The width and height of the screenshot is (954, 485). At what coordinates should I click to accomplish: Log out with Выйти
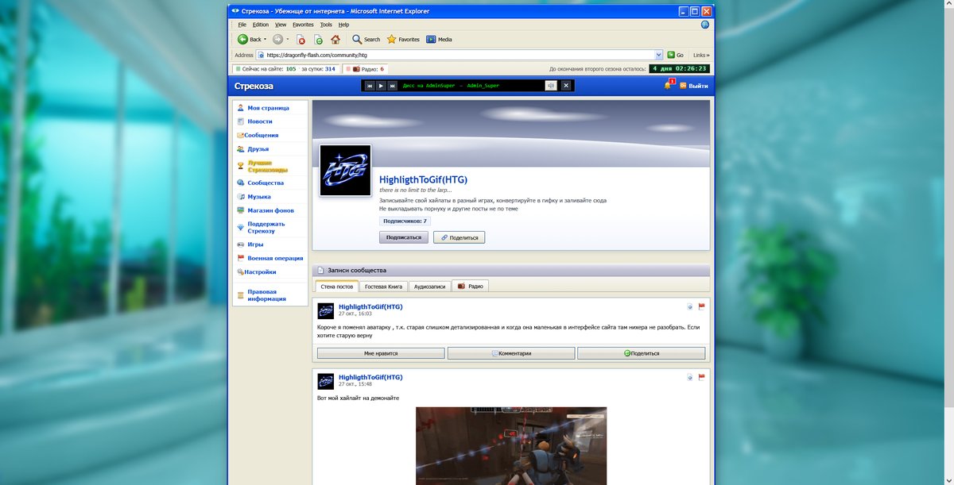coord(694,86)
